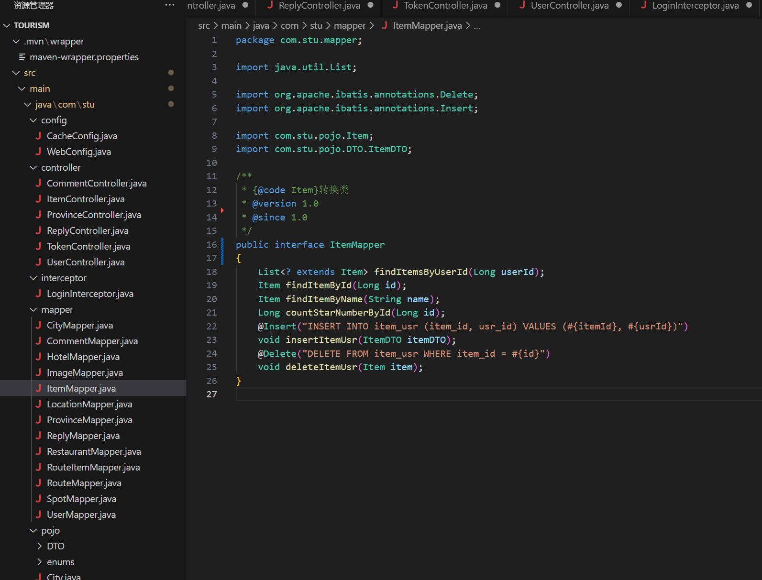Collapse the TOURISM root folder
This screenshot has width=762, height=580.
pos(7,25)
